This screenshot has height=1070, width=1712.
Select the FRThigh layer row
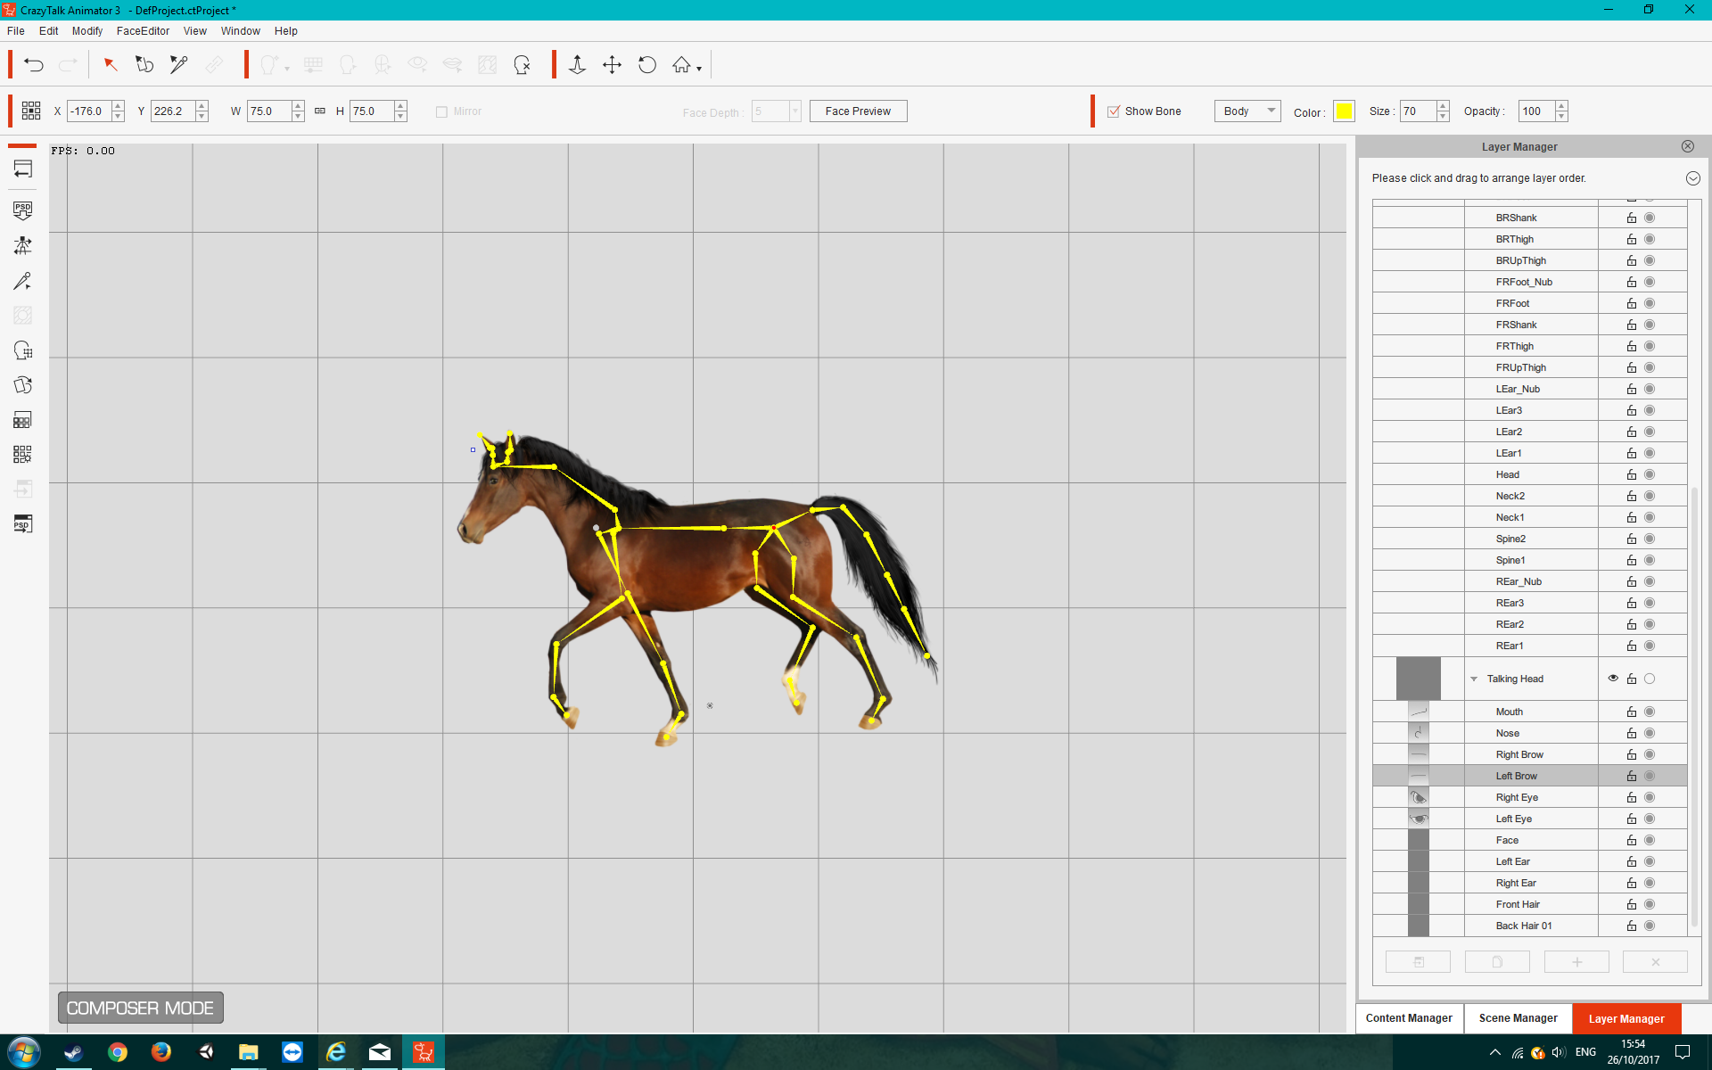tap(1530, 346)
